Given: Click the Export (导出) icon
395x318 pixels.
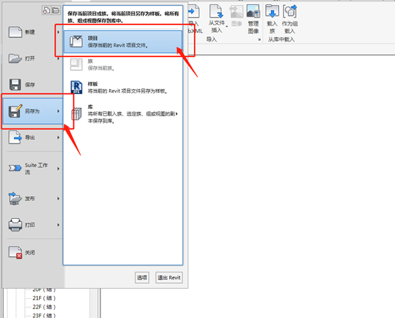Looking at the screenshot, I should [x=15, y=138].
